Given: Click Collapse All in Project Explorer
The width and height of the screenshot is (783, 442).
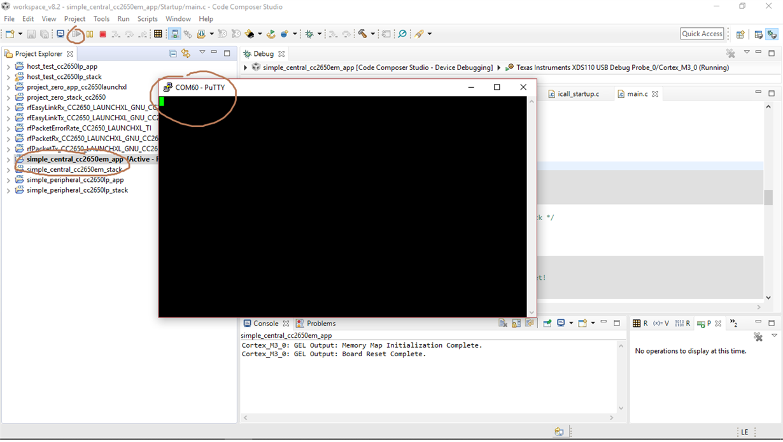Looking at the screenshot, I should [173, 53].
